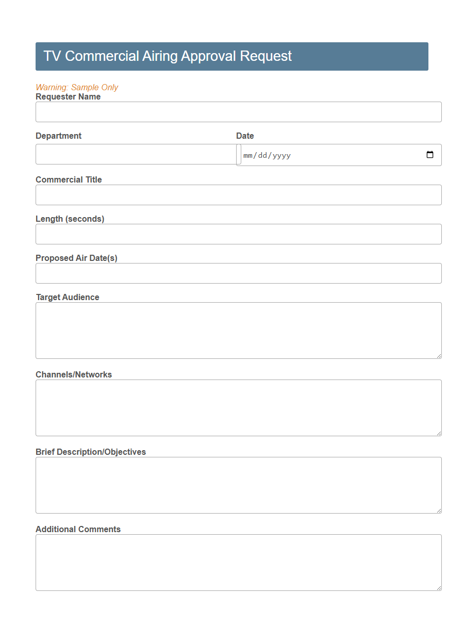Click the Length (seconds) input field
The height and width of the screenshot is (626, 464).
click(238, 234)
